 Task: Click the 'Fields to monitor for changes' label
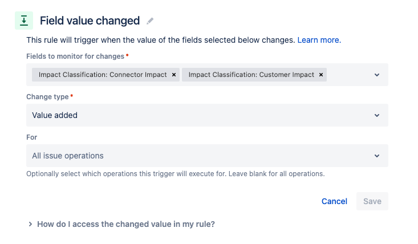[x=75, y=56]
